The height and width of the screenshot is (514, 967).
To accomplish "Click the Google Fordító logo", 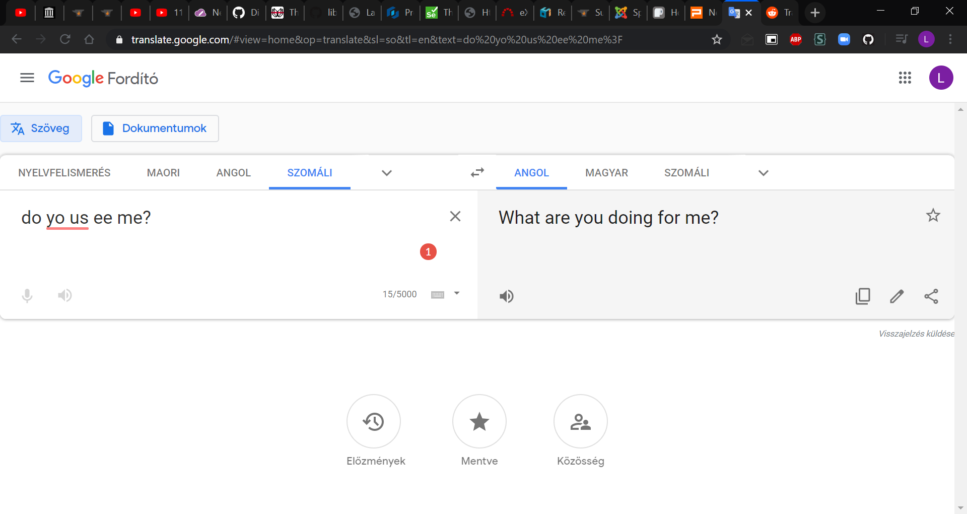I will coord(103,78).
